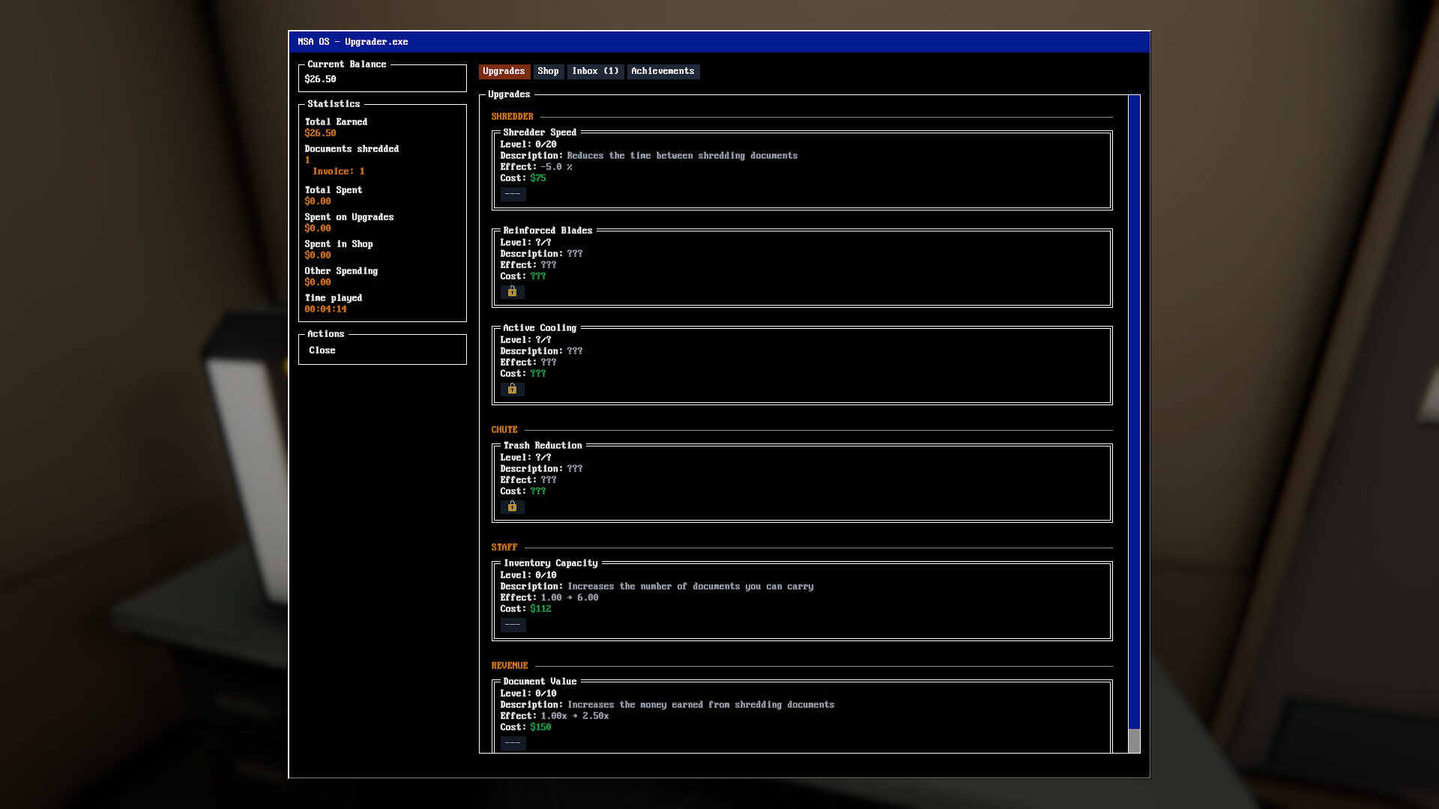Click the Inventory Capacity cost $112

540,609
